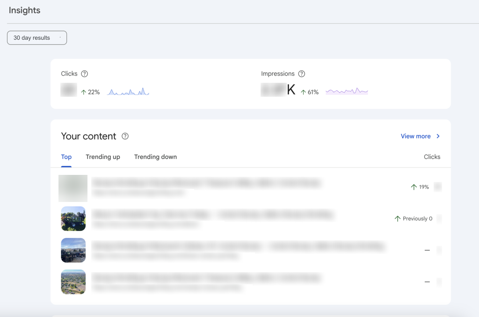Open the parked trucks under sky thumbnail
The height and width of the screenshot is (317, 479).
[x=73, y=250]
